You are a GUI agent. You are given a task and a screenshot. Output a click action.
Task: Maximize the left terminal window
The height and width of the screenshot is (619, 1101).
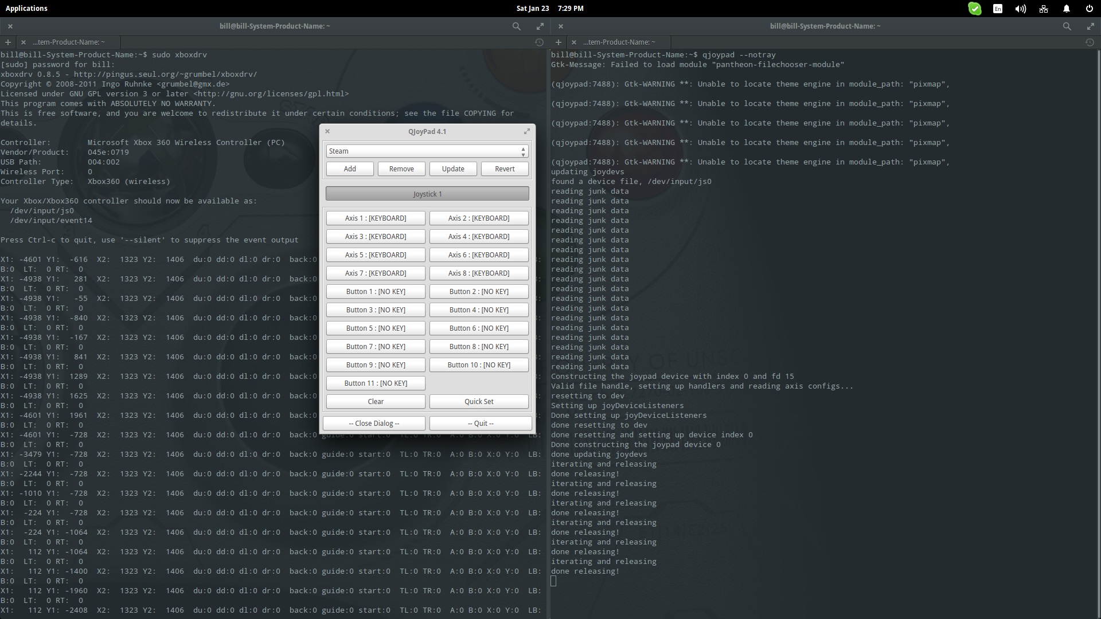click(540, 26)
